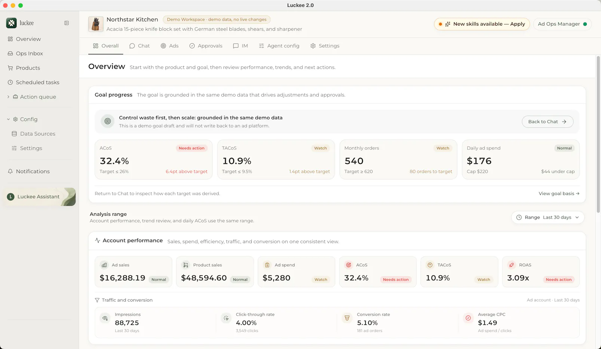Go to Overview in the sidebar
The width and height of the screenshot is (601, 349).
pos(39,39)
